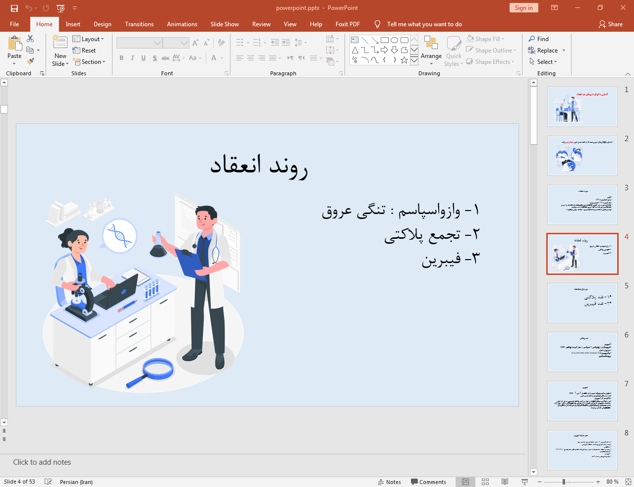
Task: Open Reading View from status bar
Action: 505,482
